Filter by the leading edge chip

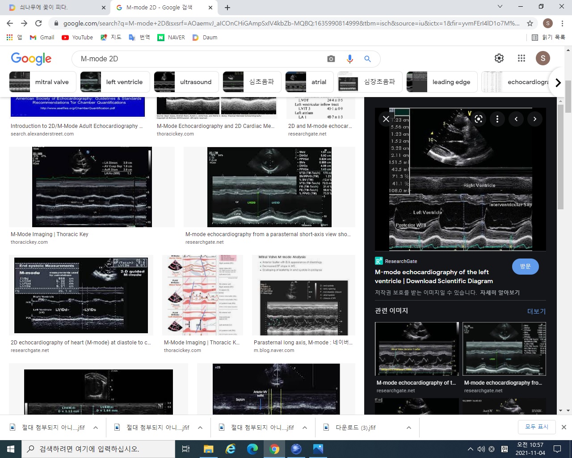click(x=442, y=82)
